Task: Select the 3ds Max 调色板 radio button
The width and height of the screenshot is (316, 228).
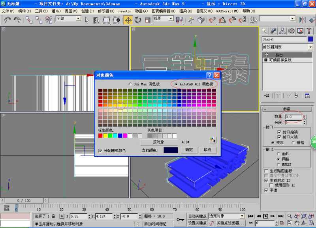Action: [131, 84]
